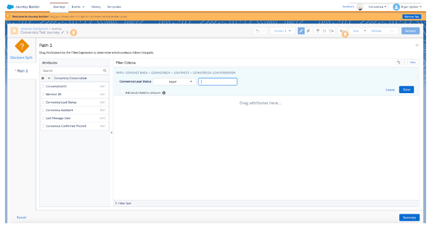
Task: Select Conversica Assistant attribute
Action: [75, 110]
